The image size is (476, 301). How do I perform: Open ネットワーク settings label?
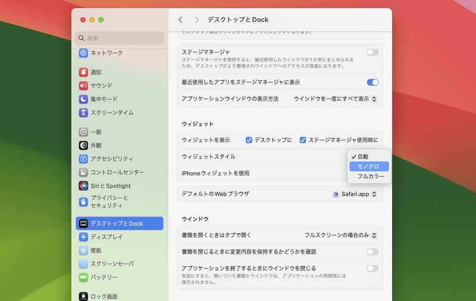107,53
